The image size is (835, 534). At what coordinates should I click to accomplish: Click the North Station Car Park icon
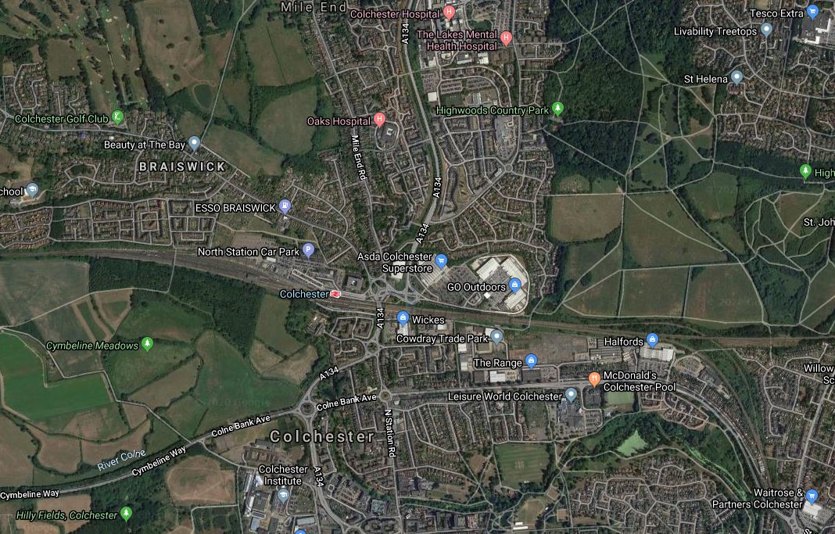click(x=308, y=249)
